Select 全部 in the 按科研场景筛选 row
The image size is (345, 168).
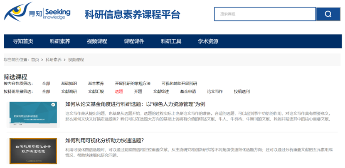46,91
